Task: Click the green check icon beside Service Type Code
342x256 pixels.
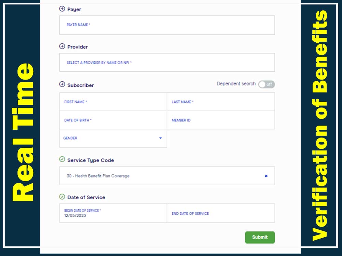Action: coord(62,159)
